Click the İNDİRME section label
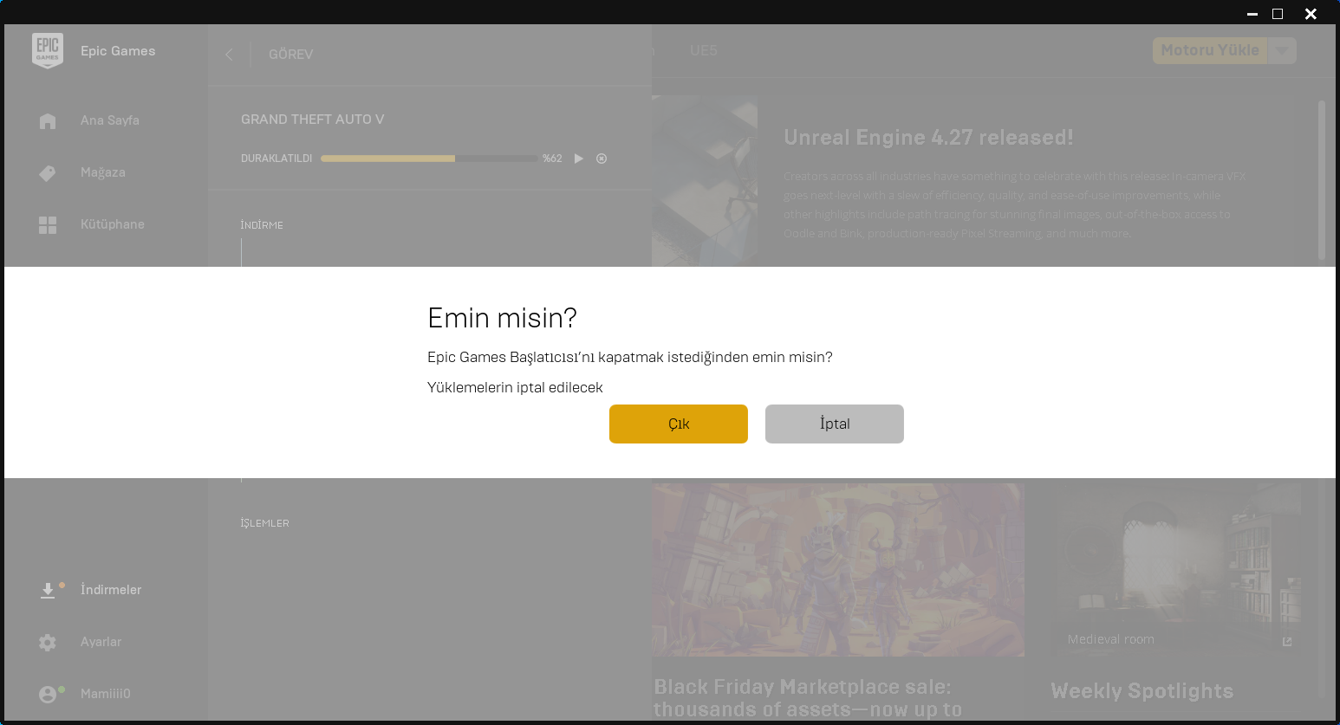The width and height of the screenshot is (1340, 725). pyautogui.click(x=262, y=225)
